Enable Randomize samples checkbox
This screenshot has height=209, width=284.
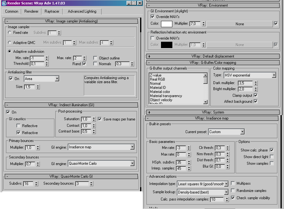(x=233, y=190)
